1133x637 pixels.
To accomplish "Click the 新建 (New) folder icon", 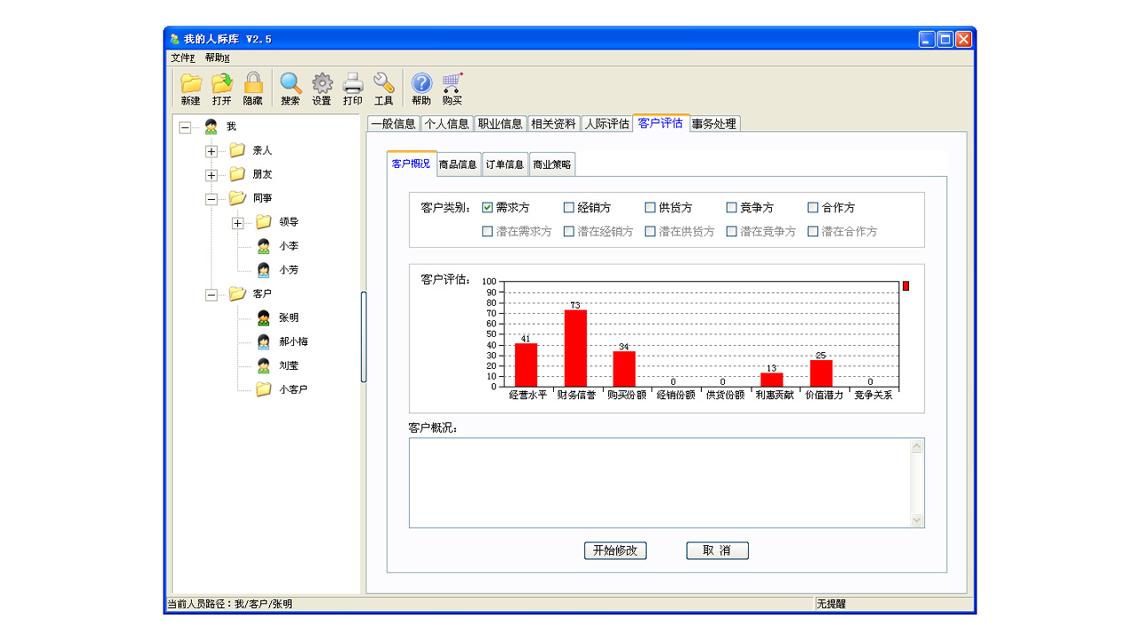I will [190, 85].
